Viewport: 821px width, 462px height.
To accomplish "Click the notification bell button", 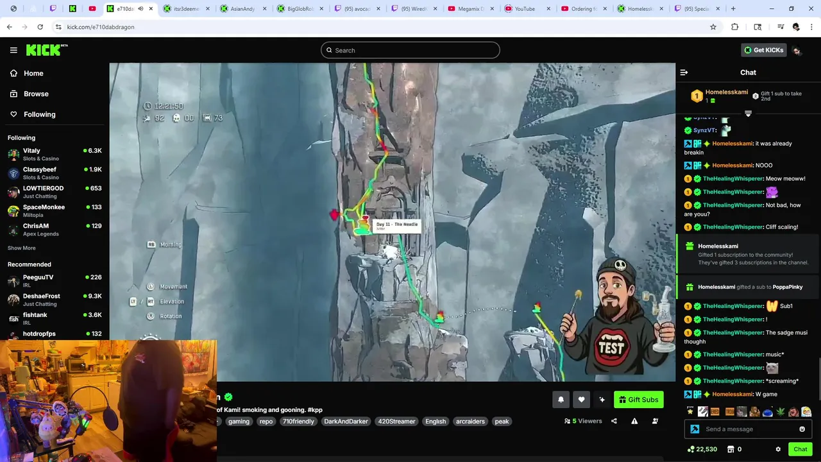I will pos(561,400).
